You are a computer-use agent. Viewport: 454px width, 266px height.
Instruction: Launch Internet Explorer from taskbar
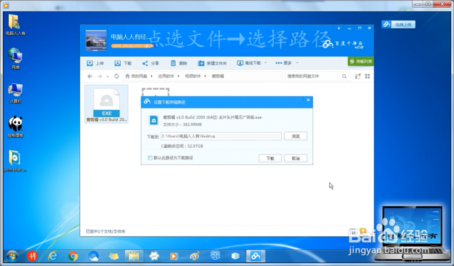(53, 256)
